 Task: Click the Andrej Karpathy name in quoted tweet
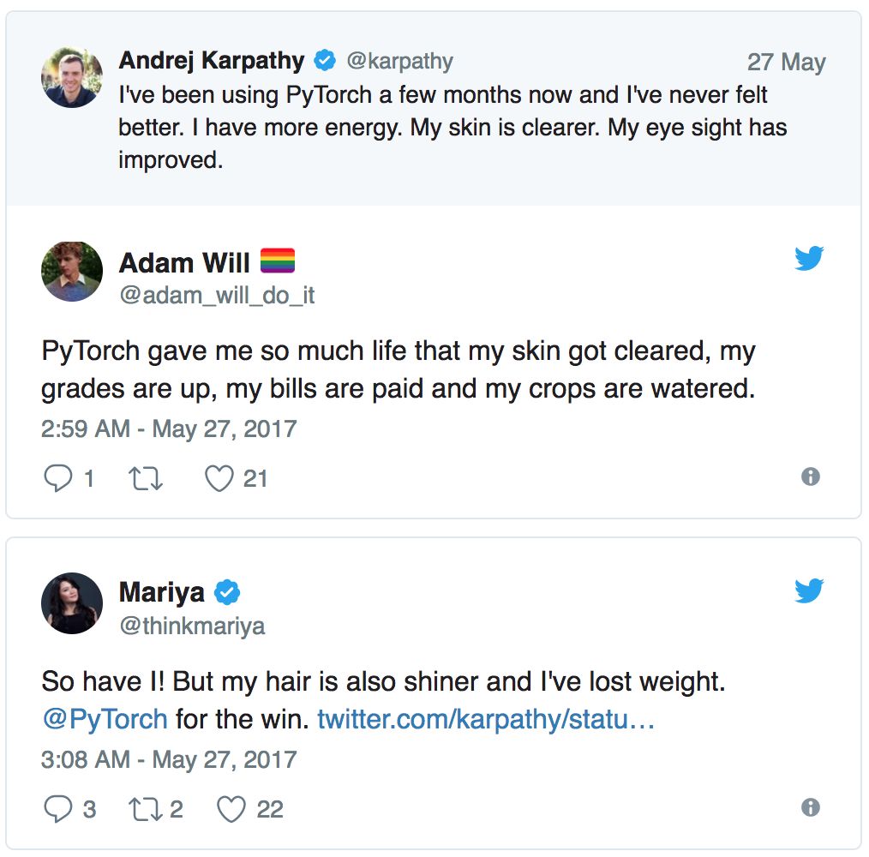(x=211, y=61)
